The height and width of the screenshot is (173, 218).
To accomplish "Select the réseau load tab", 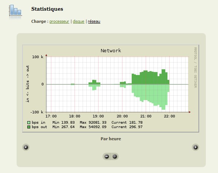I will (x=94, y=21).
